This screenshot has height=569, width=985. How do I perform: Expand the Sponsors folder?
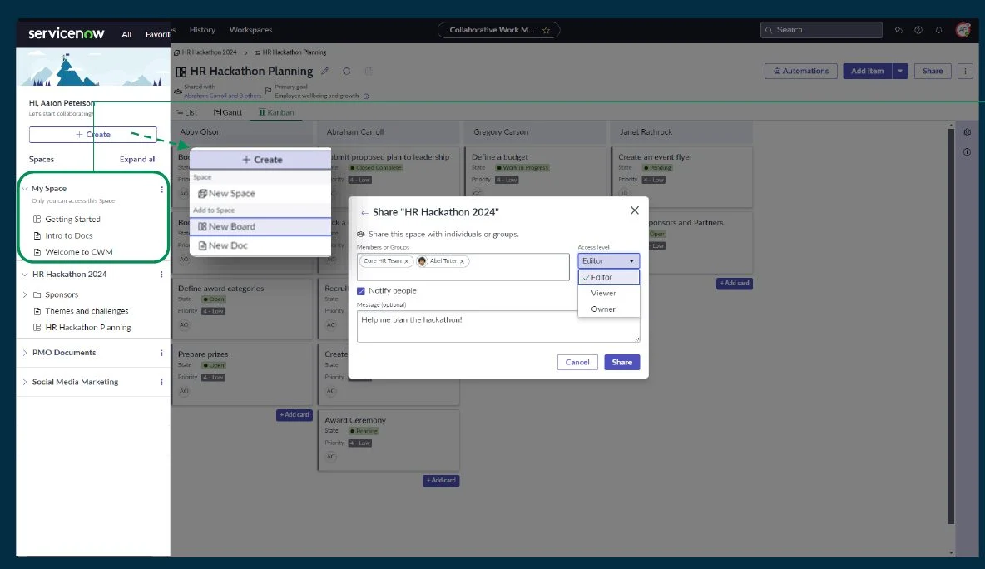(x=25, y=294)
